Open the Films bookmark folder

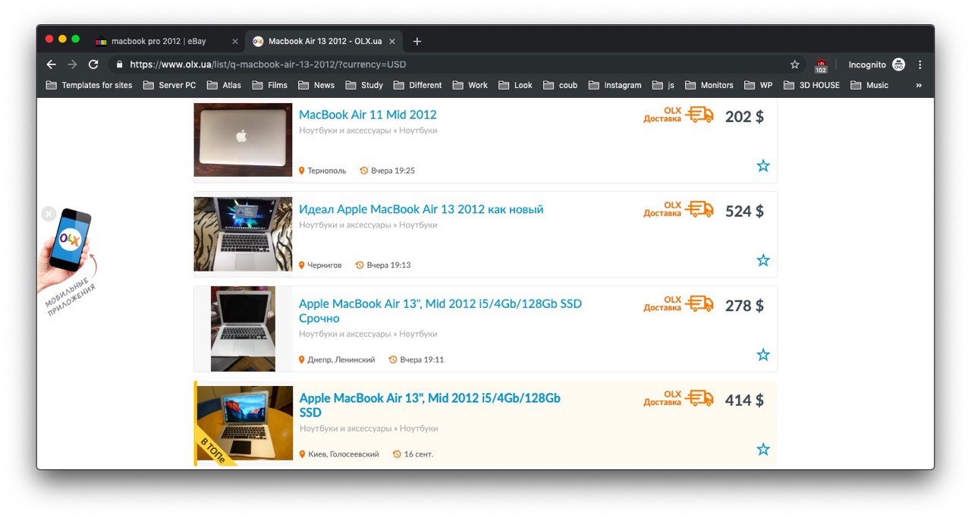point(269,85)
